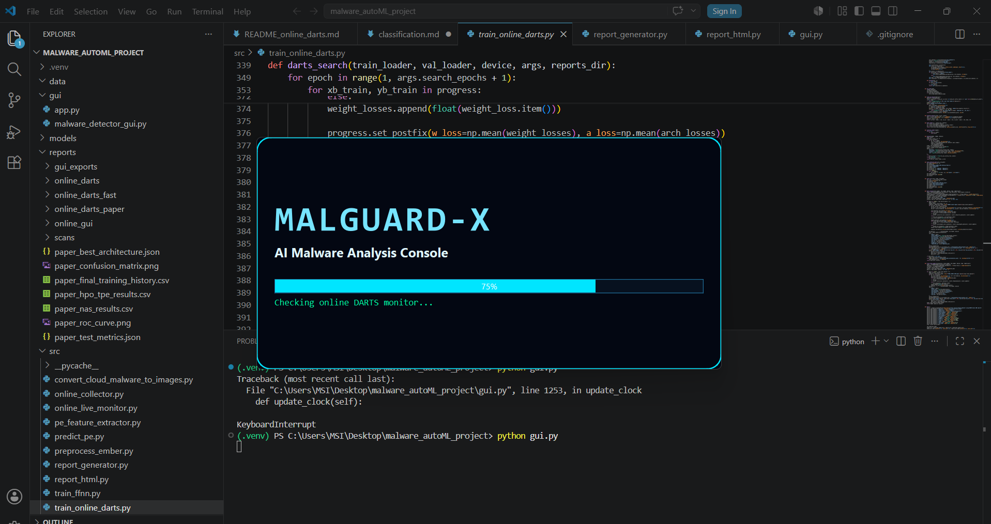Screen dimensions: 991x524
Task: Go forward in navigation history
Action: [x=314, y=11]
